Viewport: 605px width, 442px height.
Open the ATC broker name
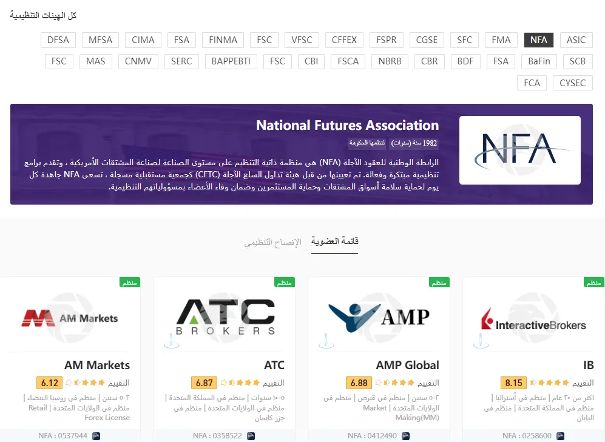tap(274, 365)
